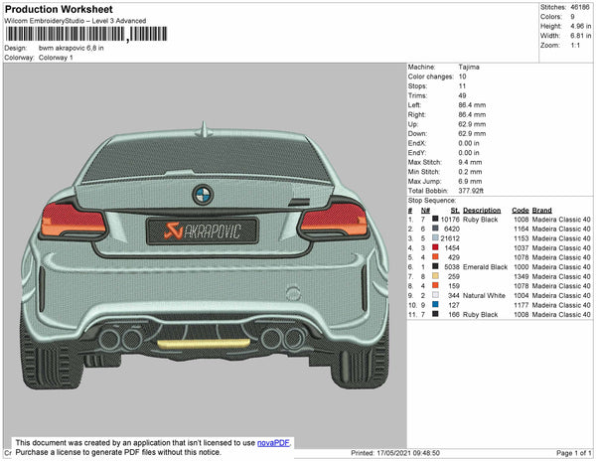596x461 pixels.
Task: Select the Printed timestamp 17/05/2021 09:48:50
Action: coord(408,453)
